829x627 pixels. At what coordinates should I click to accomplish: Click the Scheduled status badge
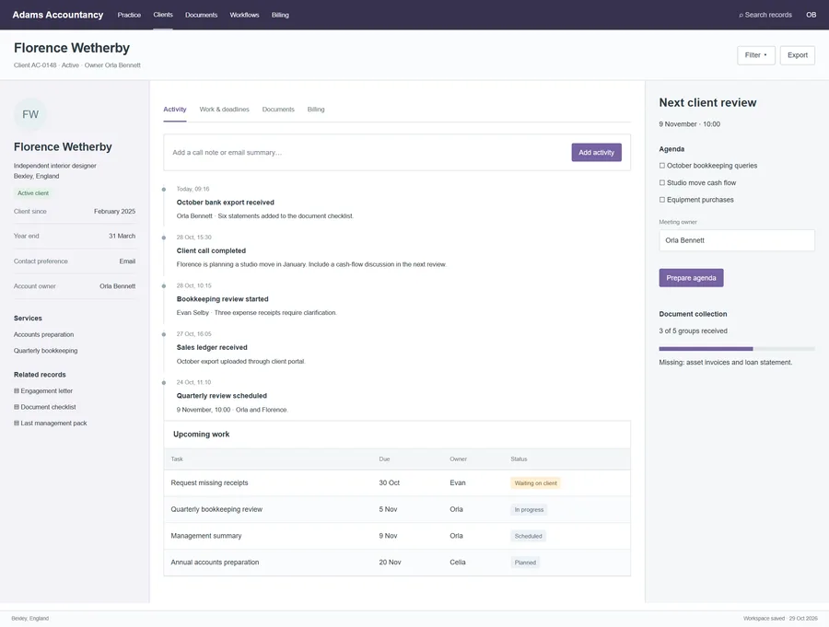coord(528,536)
